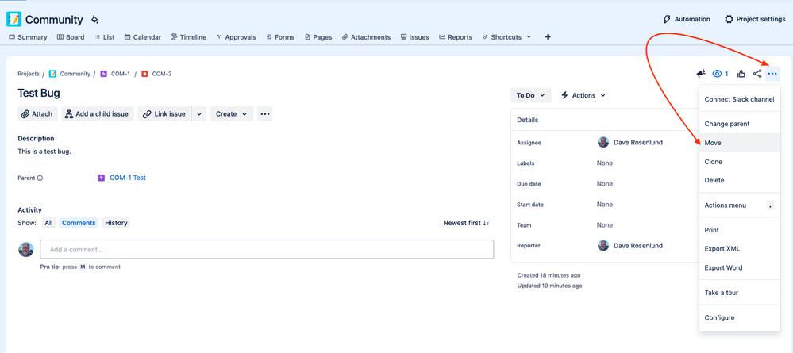Open the Create dropdown
793x353 pixels.
(232, 113)
